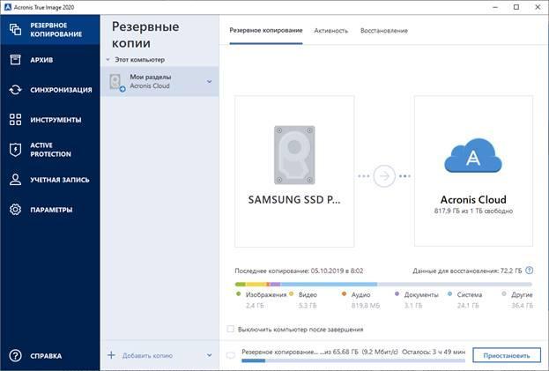Select the Acronis Cloud destination panel
The image size is (549, 371).
(473, 171)
